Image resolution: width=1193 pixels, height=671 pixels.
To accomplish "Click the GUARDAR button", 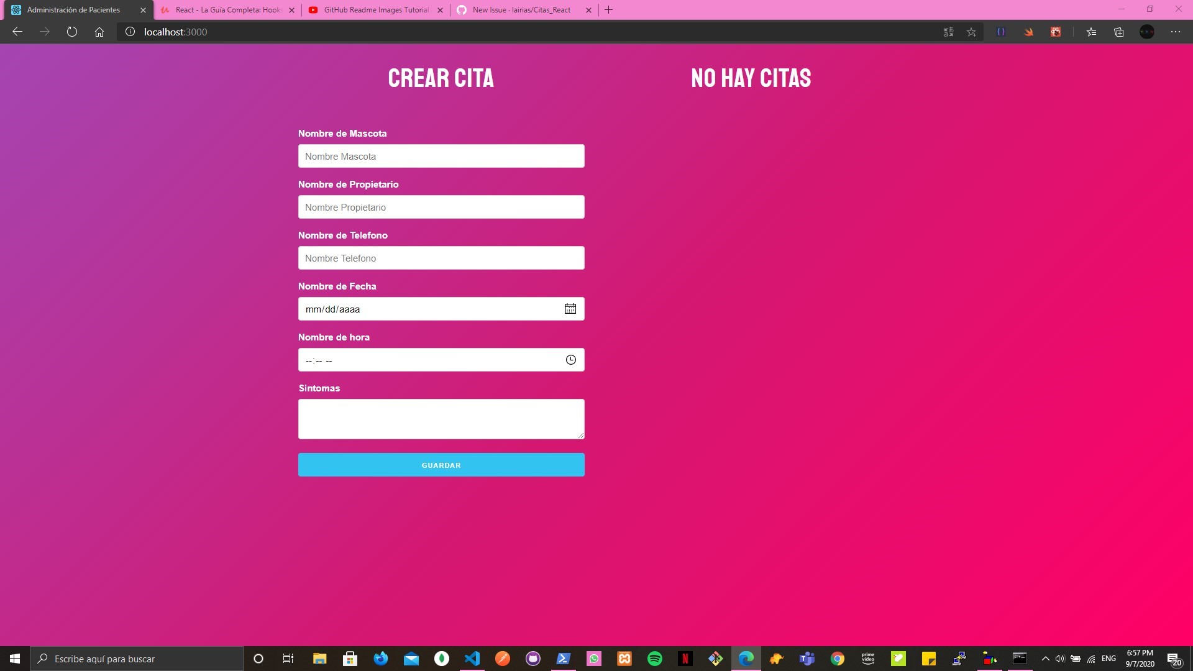I will [441, 465].
